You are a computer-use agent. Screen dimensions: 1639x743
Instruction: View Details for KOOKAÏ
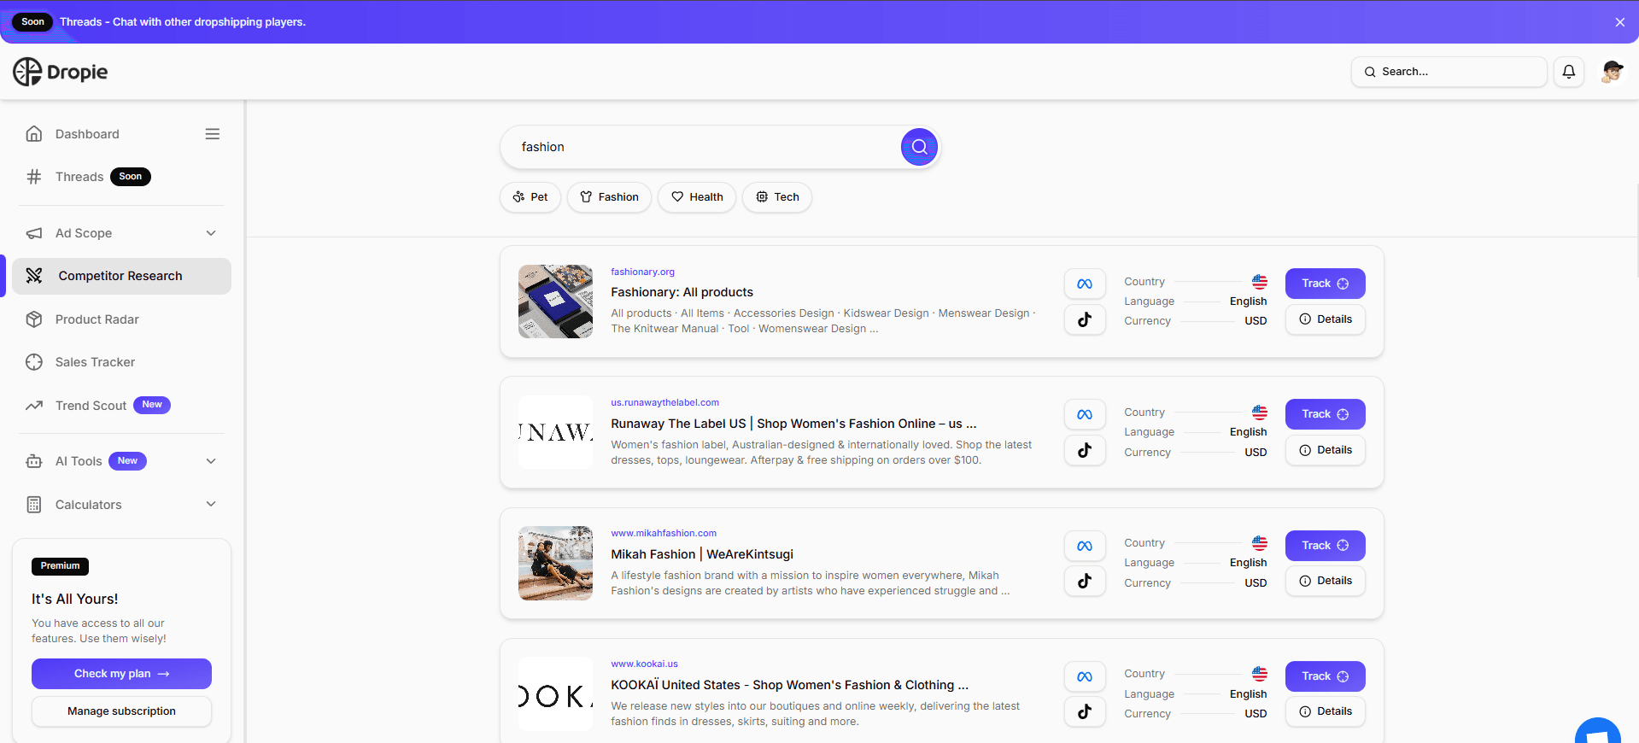tap(1325, 711)
